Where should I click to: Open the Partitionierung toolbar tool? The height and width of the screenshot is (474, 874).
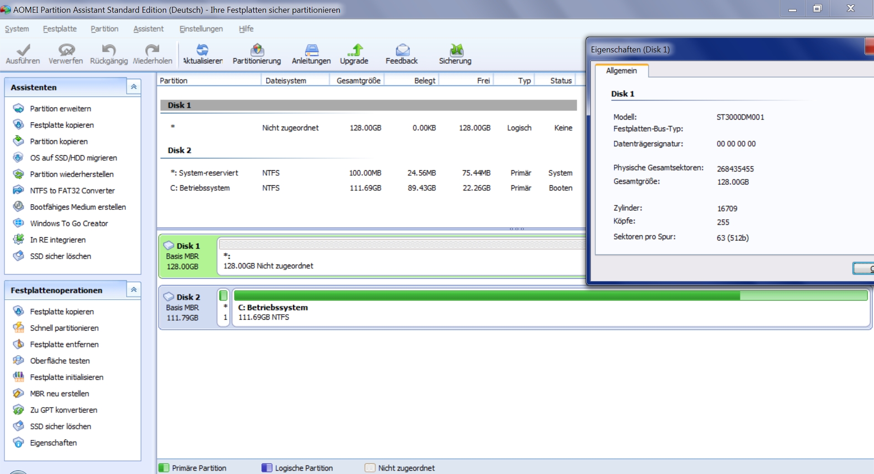point(257,50)
